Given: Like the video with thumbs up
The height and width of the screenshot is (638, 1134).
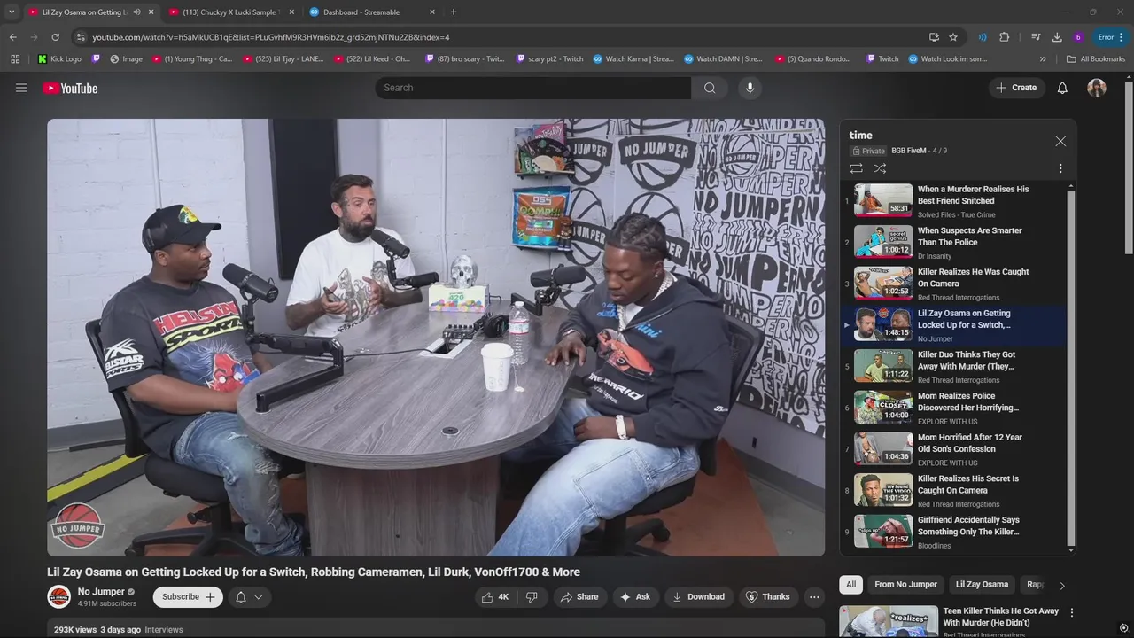Looking at the screenshot, I should (x=495, y=597).
